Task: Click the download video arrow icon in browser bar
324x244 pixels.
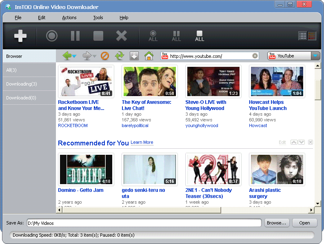Action: click(x=134, y=56)
